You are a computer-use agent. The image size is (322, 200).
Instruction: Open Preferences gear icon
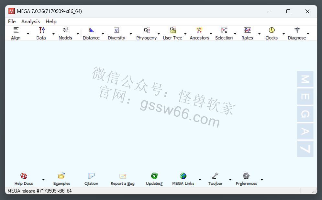246,176
